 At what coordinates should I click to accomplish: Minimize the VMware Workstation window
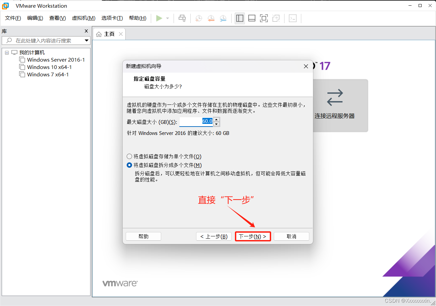click(x=410, y=6)
